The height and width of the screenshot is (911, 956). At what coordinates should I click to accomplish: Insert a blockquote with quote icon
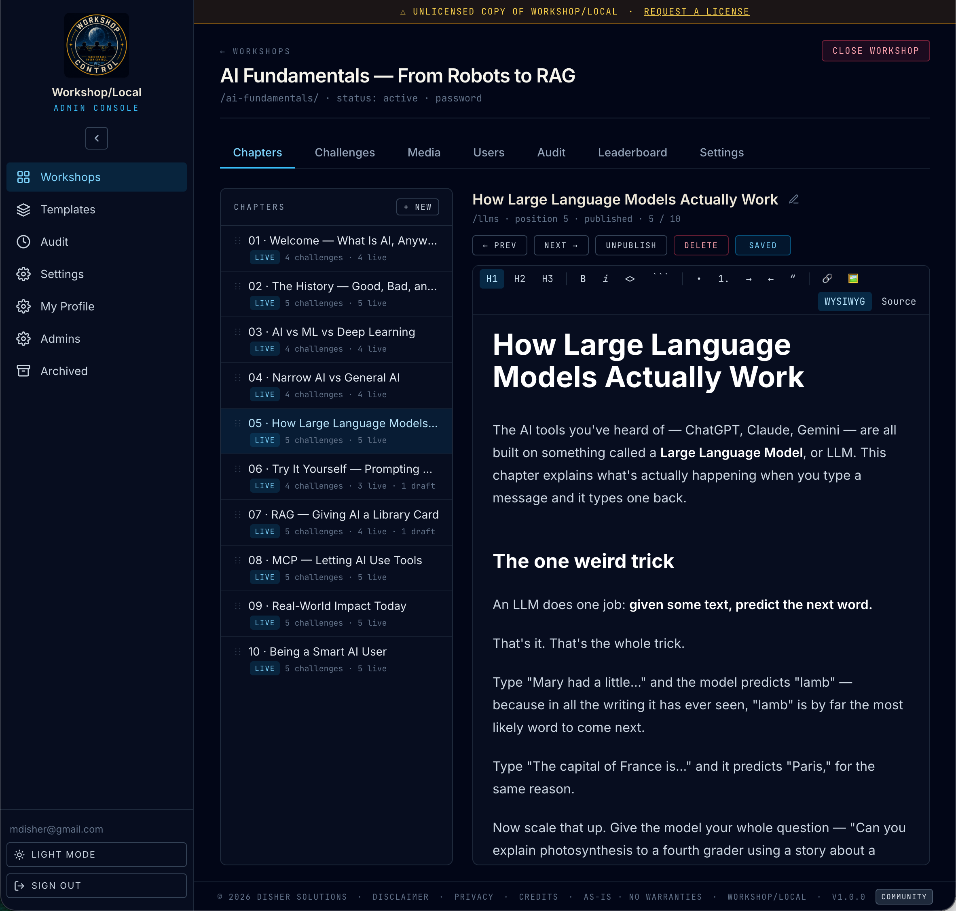(x=793, y=279)
